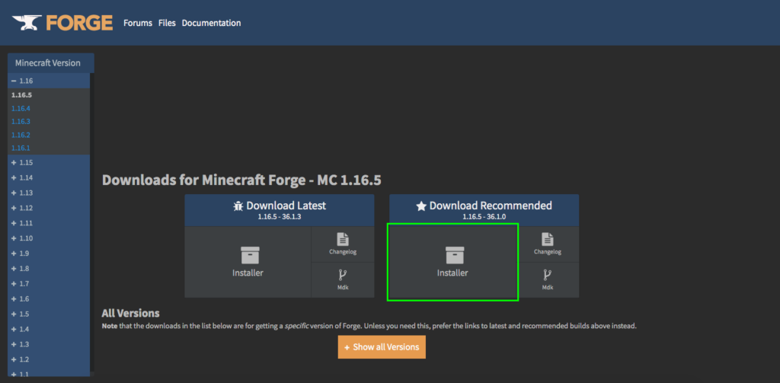The height and width of the screenshot is (383, 780).
Task: Click Mdk fork icon under Download Latest
Action: (x=342, y=275)
